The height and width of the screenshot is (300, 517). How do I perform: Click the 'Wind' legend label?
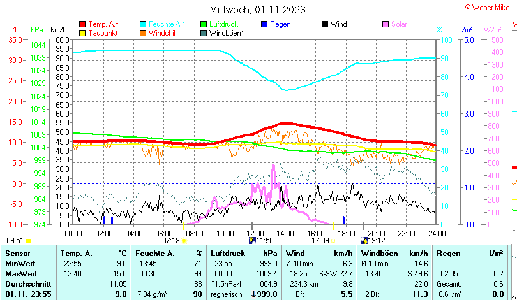(339, 24)
